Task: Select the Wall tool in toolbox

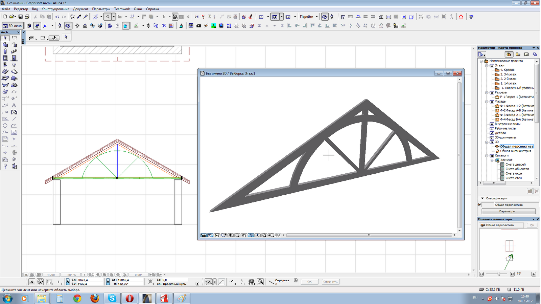Action: [x=5, y=44]
